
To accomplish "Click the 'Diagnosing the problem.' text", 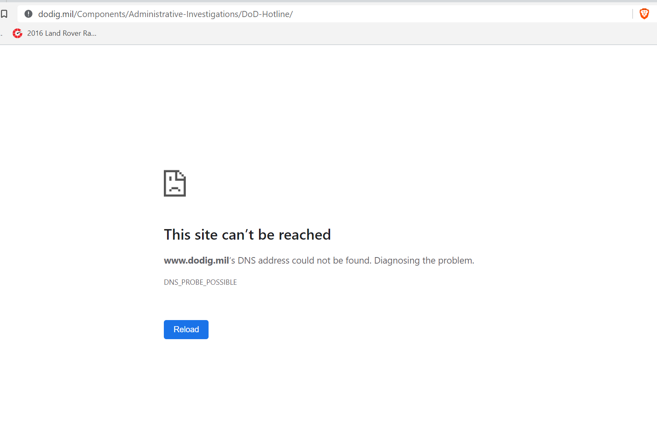I will (x=424, y=261).
